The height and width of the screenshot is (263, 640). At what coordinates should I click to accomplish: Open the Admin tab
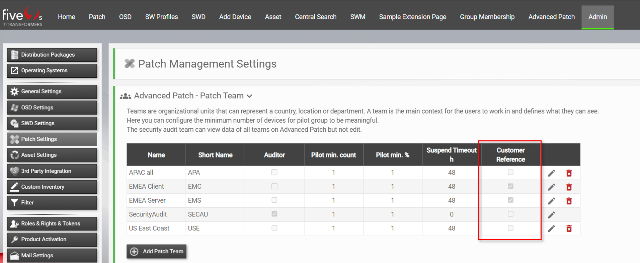[597, 17]
